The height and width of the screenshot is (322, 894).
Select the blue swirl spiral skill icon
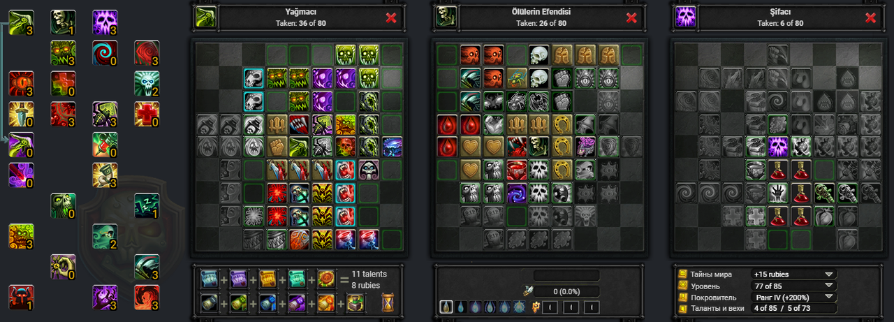point(105,53)
